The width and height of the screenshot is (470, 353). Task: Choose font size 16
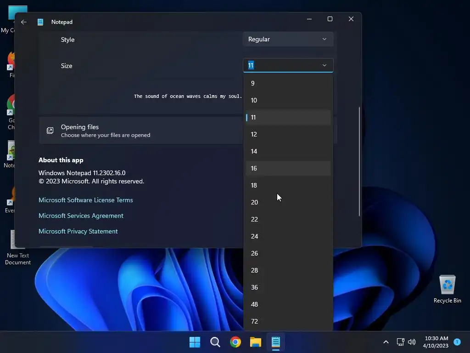pyautogui.click(x=288, y=168)
